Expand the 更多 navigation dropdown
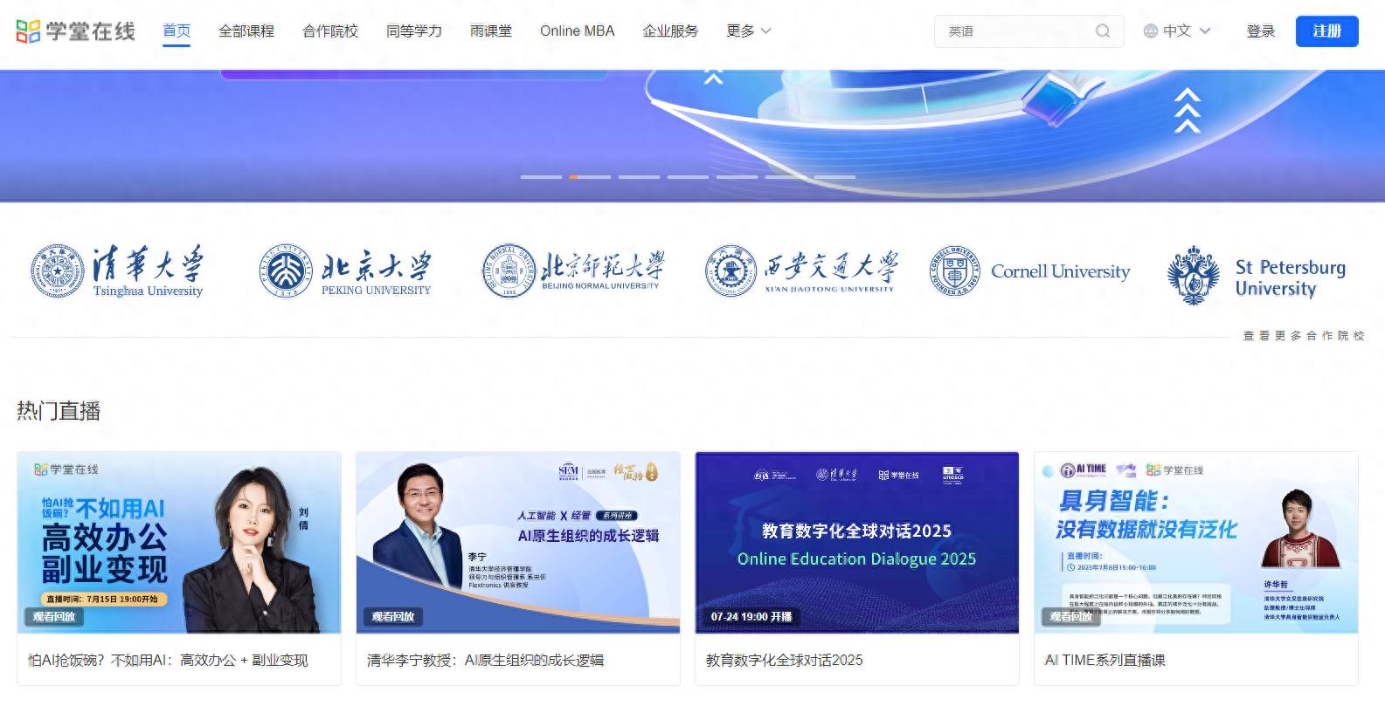 [749, 31]
